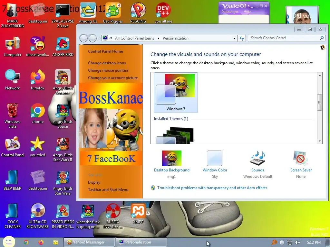Switch to Personalization taskbar button
This screenshot has height=247, width=330.
pyautogui.click(x=141, y=242)
